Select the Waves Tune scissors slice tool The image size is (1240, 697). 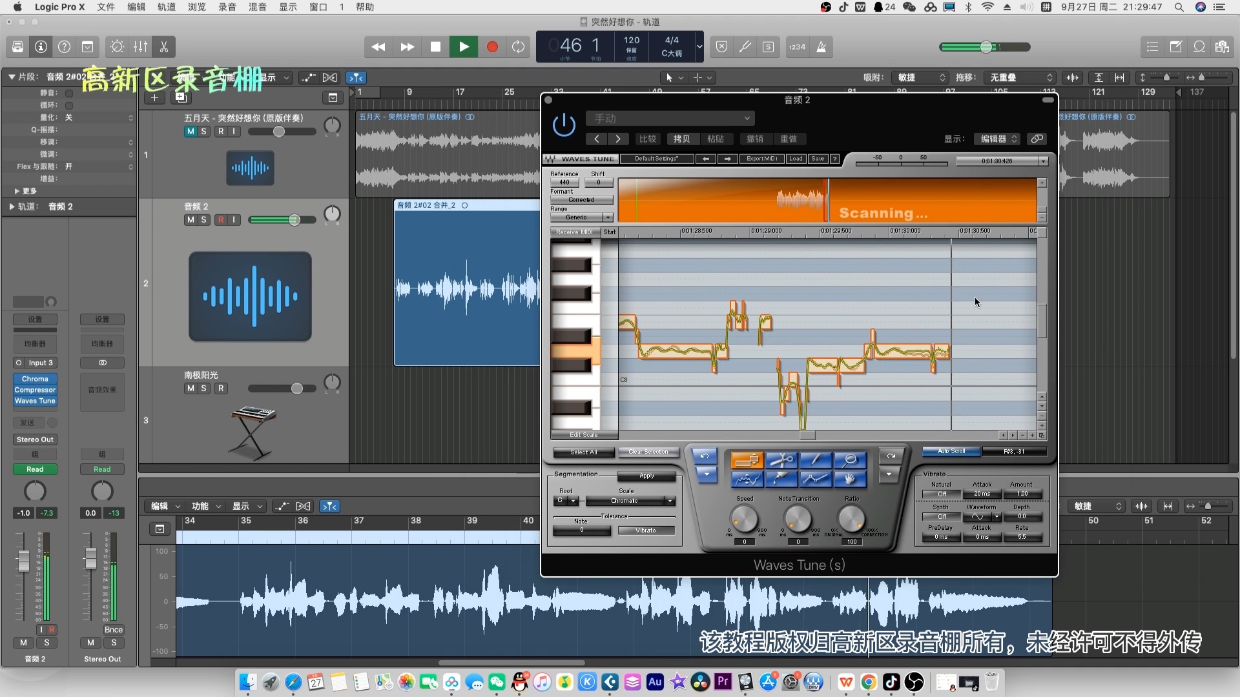pos(781,460)
